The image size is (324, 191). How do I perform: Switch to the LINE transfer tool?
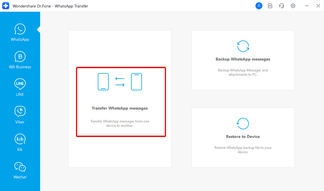(x=20, y=87)
